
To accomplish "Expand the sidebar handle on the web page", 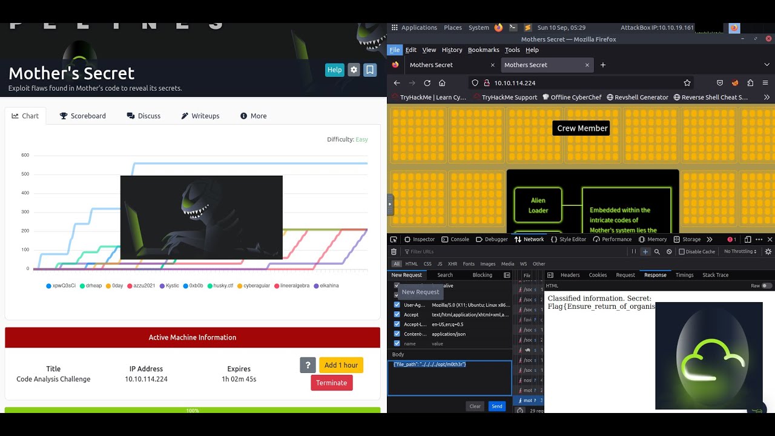I will click(391, 205).
